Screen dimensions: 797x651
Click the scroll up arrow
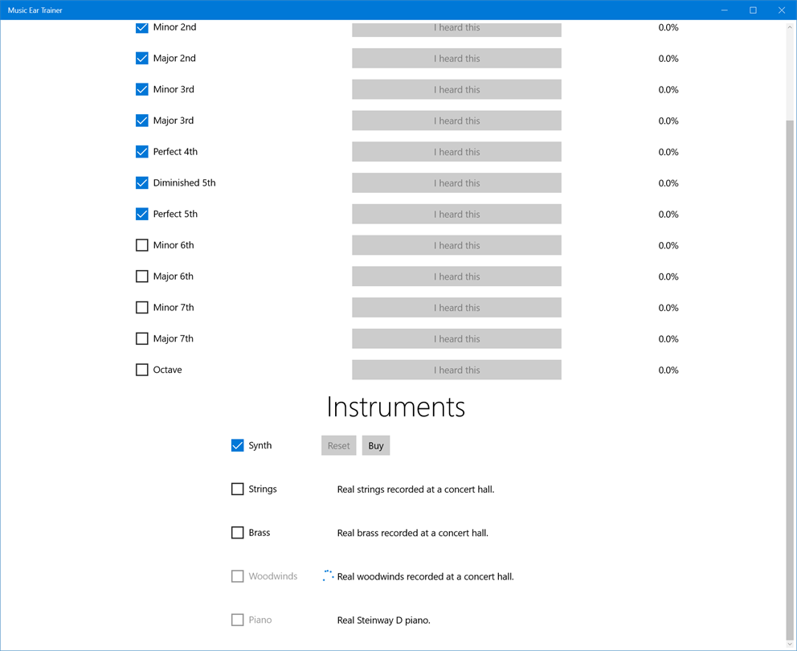click(x=790, y=27)
